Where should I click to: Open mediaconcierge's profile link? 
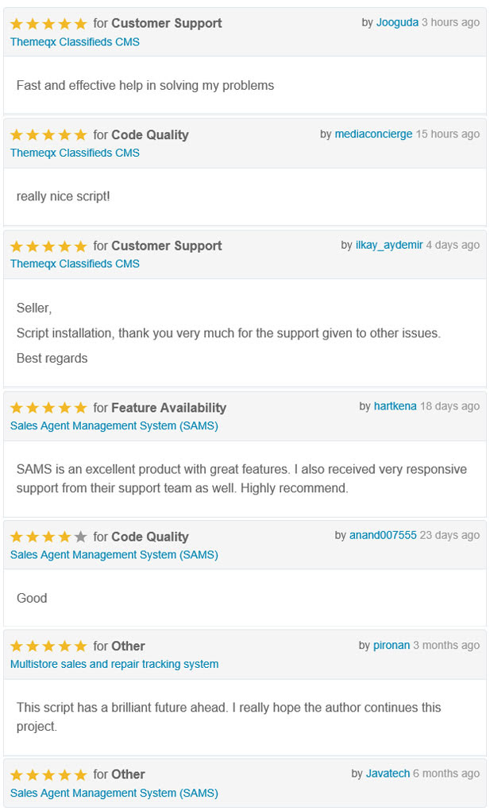tap(373, 134)
